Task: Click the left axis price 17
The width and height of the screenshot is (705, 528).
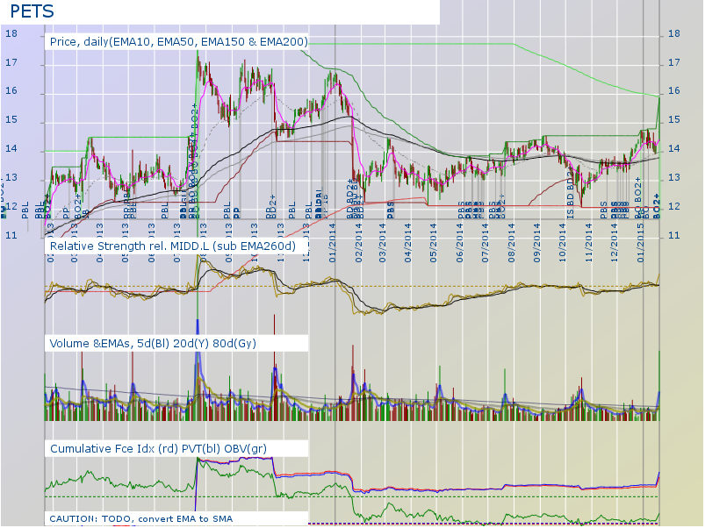Action: coord(11,62)
